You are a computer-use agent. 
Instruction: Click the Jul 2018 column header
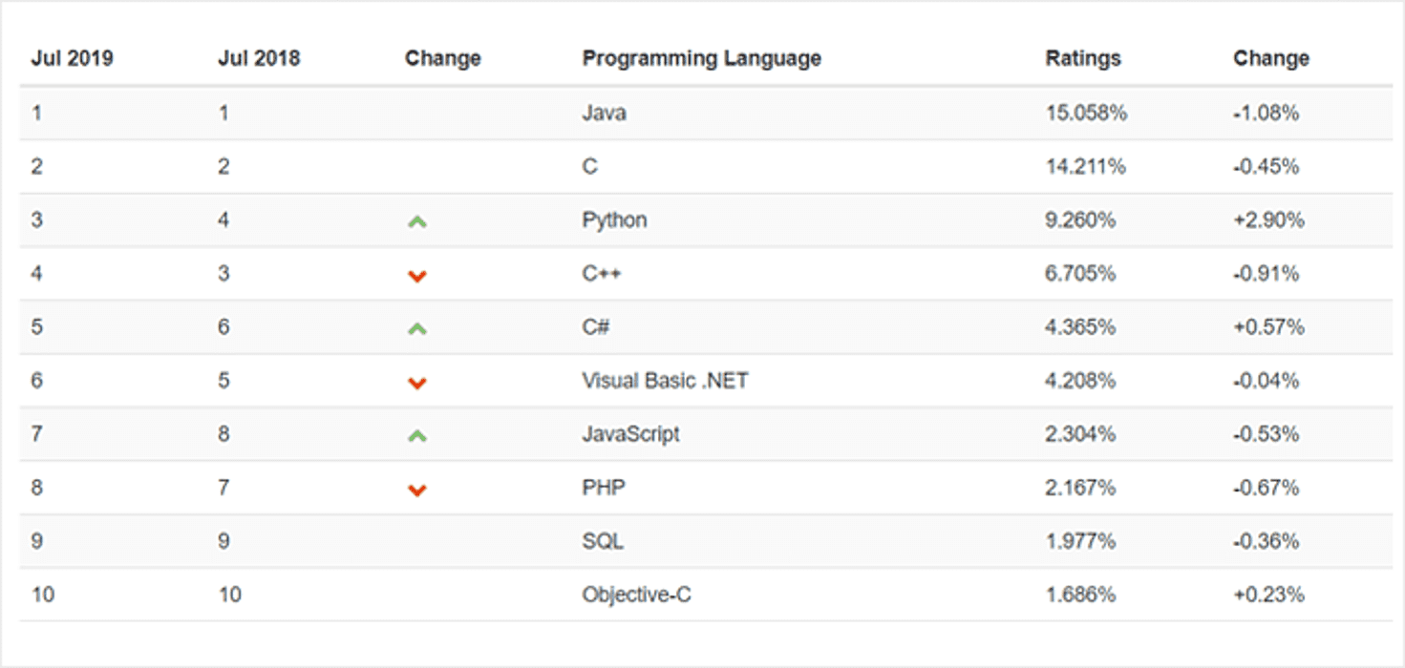(257, 57)
